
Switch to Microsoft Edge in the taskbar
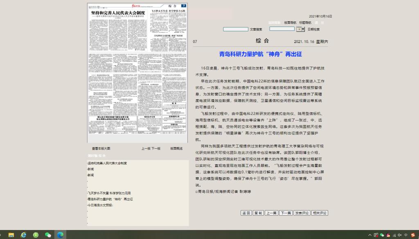click(x=60, y=235)
